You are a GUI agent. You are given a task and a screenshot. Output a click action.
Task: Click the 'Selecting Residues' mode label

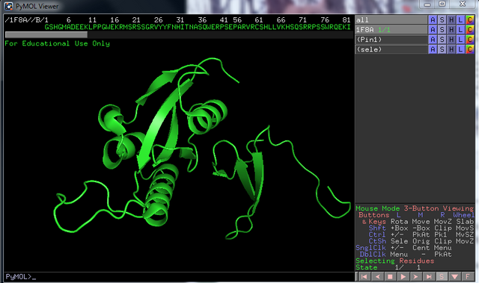click(x=394, y=261)
